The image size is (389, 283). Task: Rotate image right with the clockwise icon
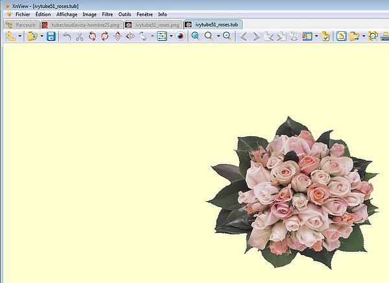pyautogui.click(x=104, y=36)
